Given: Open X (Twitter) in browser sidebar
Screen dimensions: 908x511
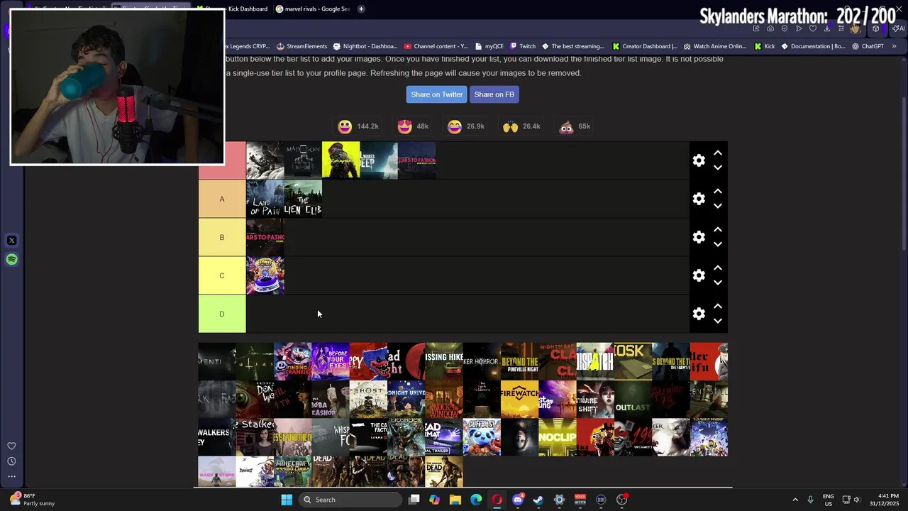Looking at the screenshot, I should click(11, 241).
